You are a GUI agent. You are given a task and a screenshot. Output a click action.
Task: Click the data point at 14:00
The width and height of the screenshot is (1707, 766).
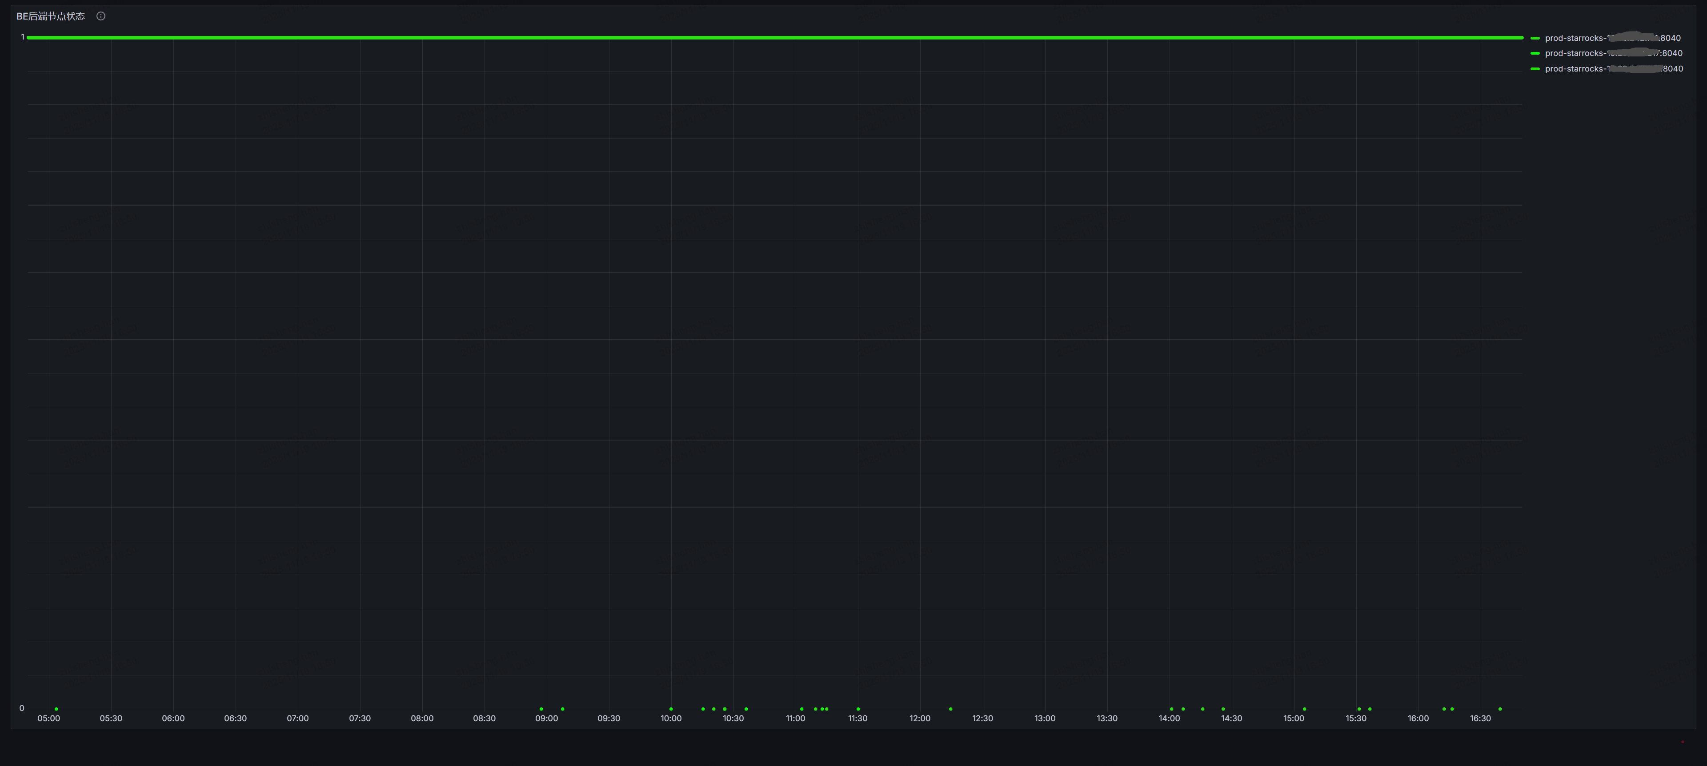(x=1172, y=709)
